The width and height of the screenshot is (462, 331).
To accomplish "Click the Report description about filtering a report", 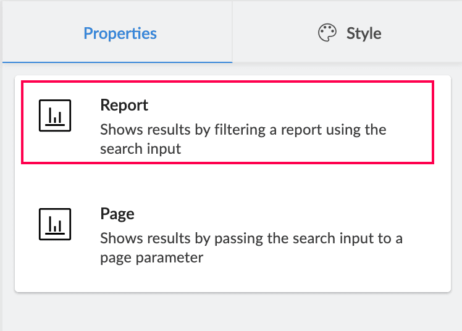I will (x=243, y=130).
